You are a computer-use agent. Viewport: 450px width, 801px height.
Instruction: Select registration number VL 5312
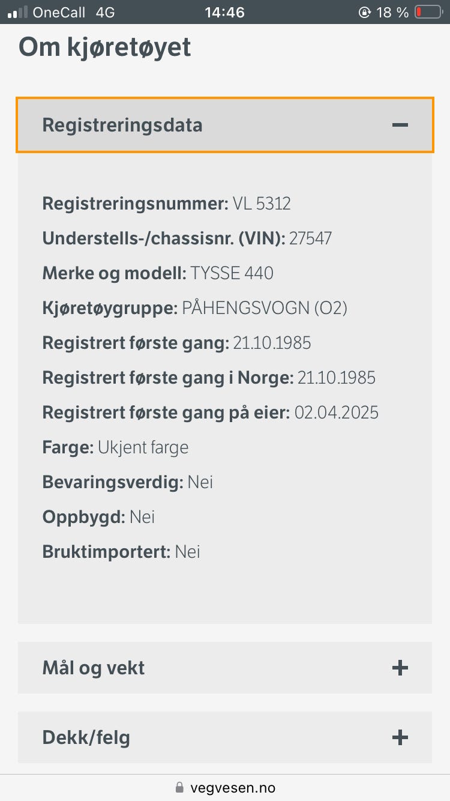pyautogui.click(x=262, y=204)
